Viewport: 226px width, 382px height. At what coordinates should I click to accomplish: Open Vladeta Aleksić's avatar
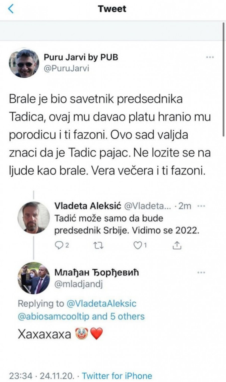34,217
